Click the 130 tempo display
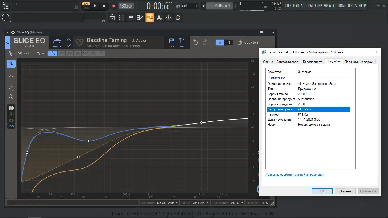Viewport: 388px width, 218px height. [x=125, y=6]
